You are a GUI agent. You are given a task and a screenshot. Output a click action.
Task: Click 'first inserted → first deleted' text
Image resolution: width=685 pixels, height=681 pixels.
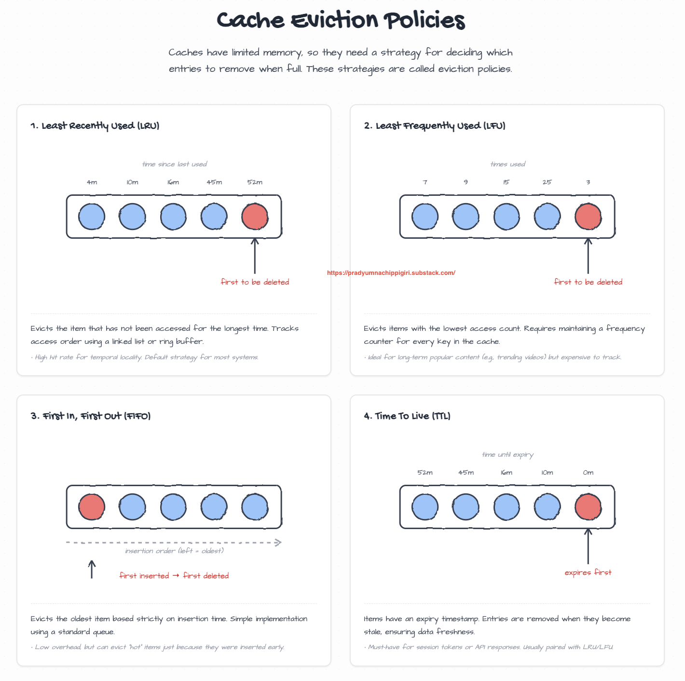(x=174, y=576)
